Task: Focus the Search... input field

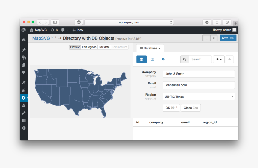Action: point(200,59)
